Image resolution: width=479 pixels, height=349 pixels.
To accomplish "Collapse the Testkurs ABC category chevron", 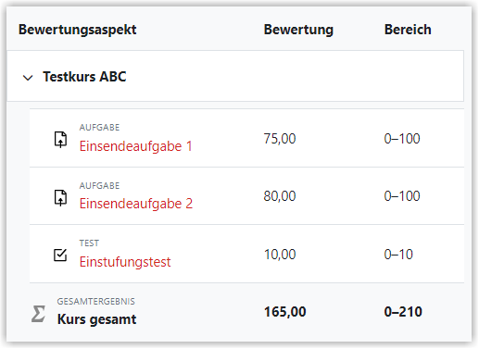I will 28,78.
